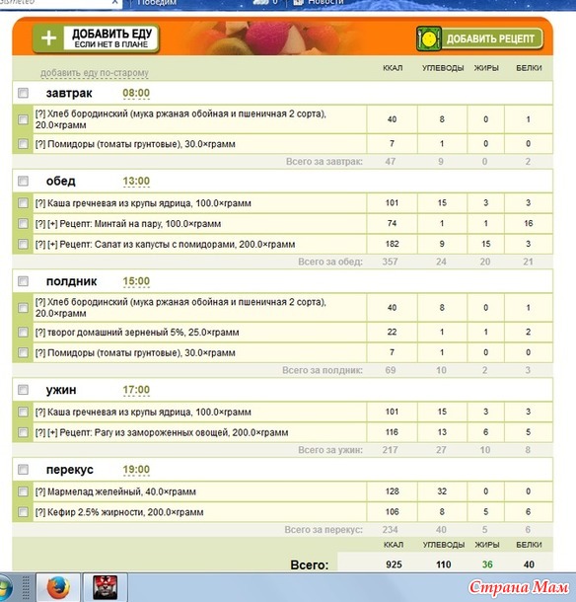The width and height of the screenshot is (576, 602).
Task: Check the box for Минтай на пару
Action: tap(23, 223)
